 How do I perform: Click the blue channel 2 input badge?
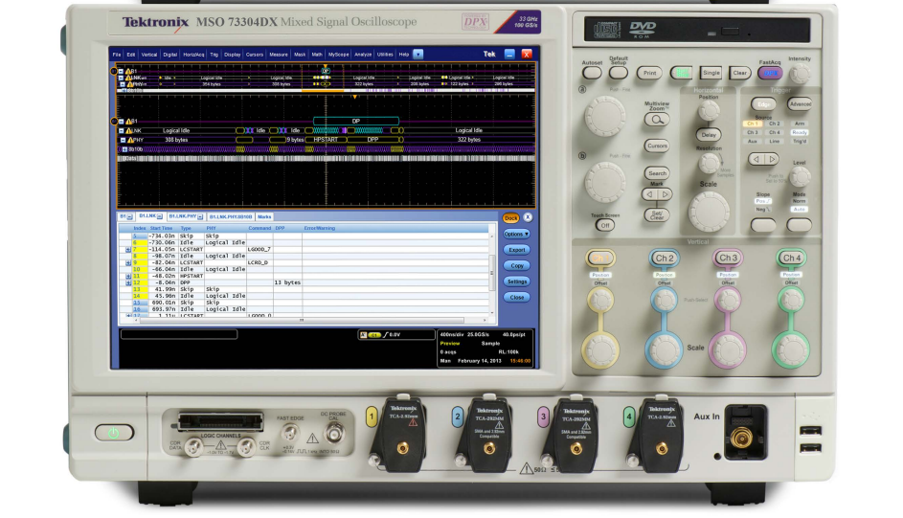point(458,417)
